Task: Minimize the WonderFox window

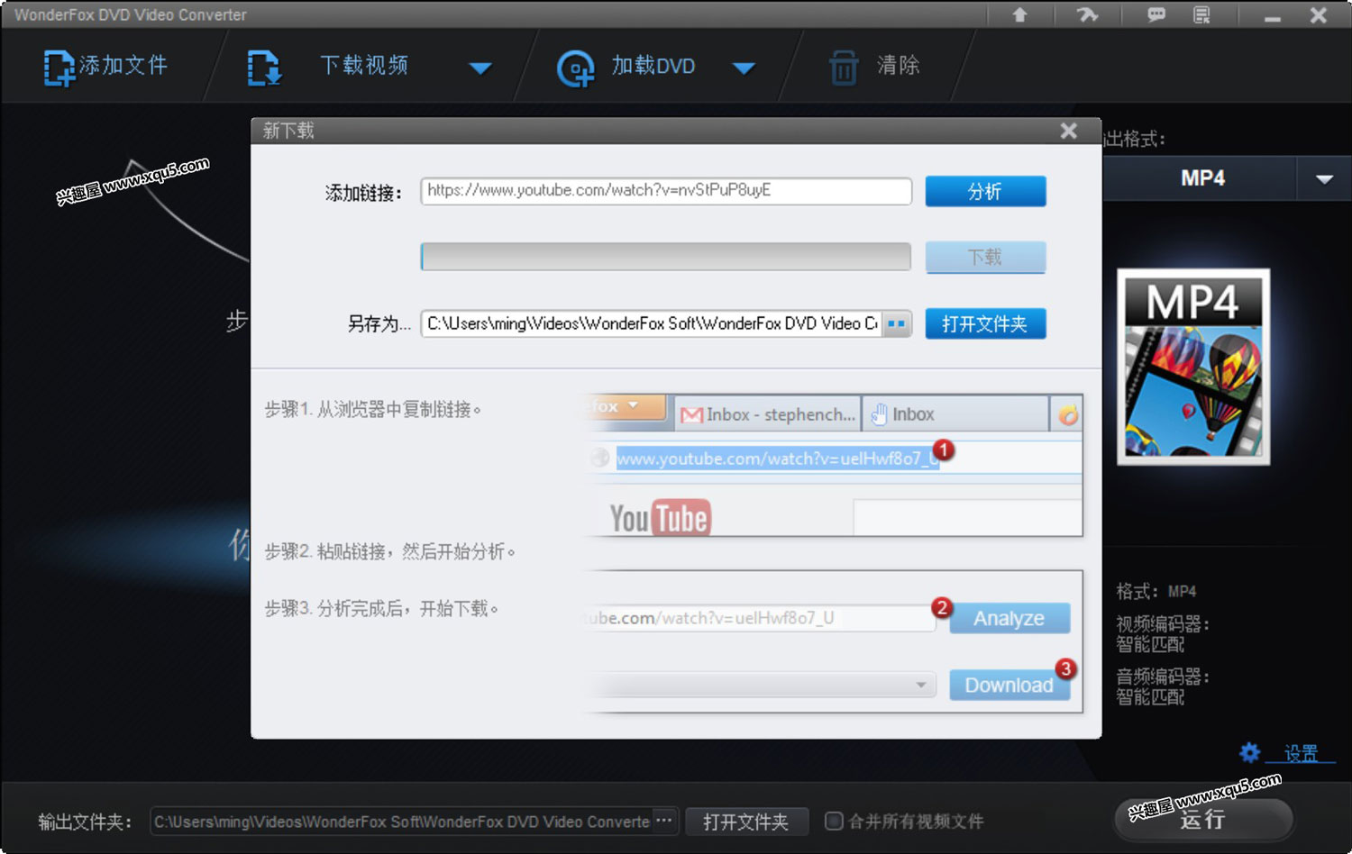Action: pyautogui.click(x=1273, y=17)
